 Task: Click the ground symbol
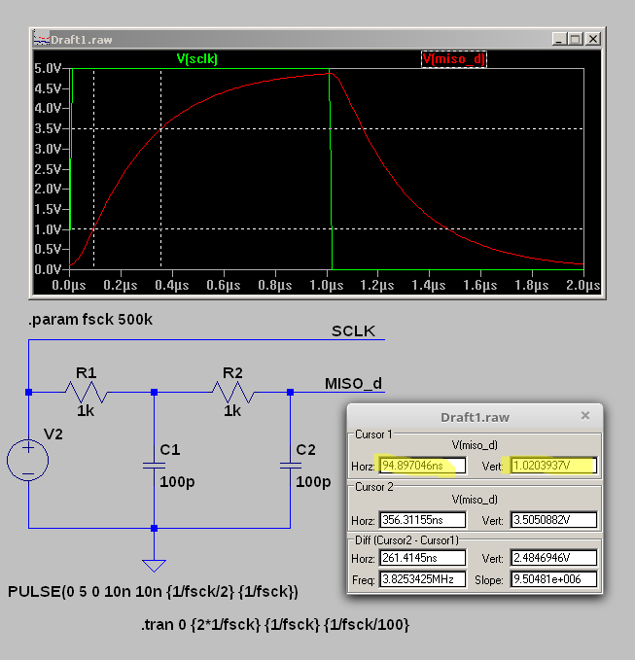(154, 564)
